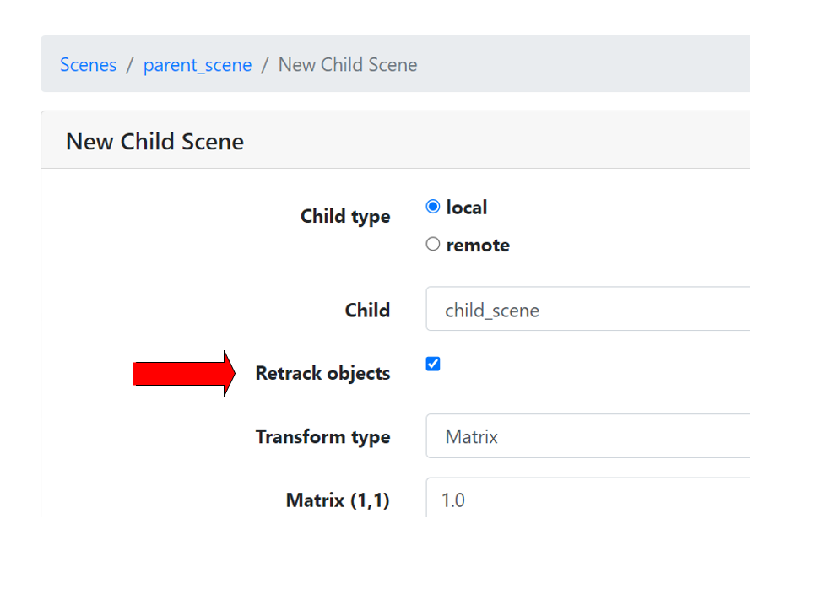This screenshot has height=616, width=834.
Task: Click the Retrack objects label text
Action: [322, 372]
